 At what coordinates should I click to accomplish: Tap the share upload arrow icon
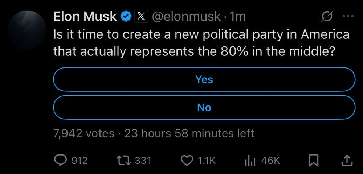346,160
